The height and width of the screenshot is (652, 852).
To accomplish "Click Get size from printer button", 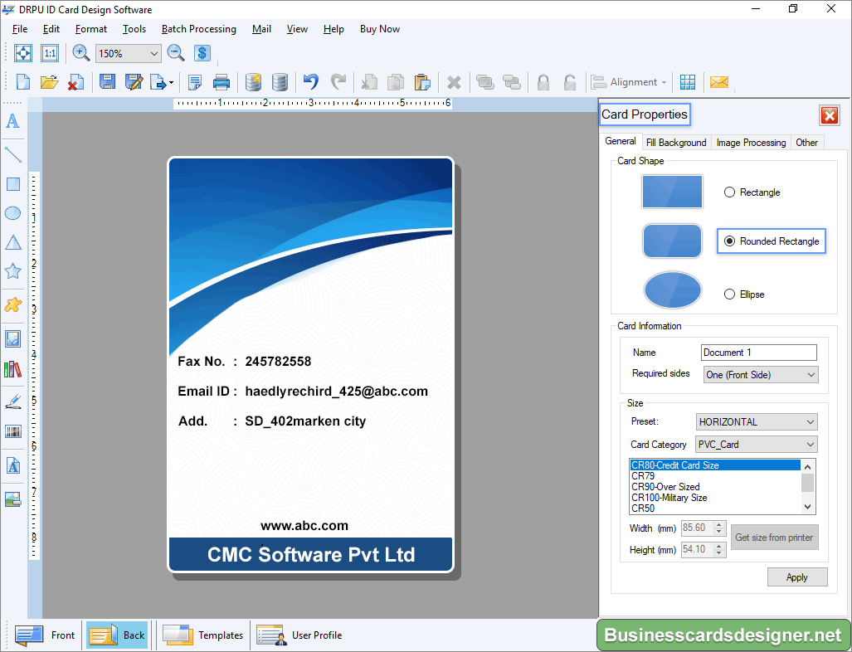I will point(774,538).
